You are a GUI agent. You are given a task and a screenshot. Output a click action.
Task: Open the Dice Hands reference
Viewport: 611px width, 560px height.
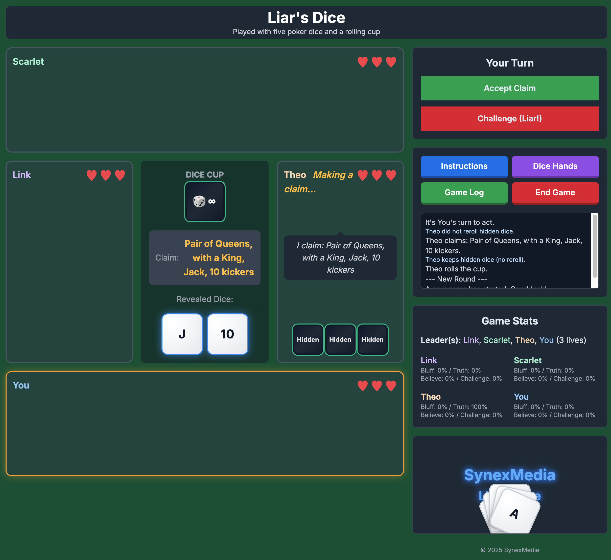[x=555, y=166]
